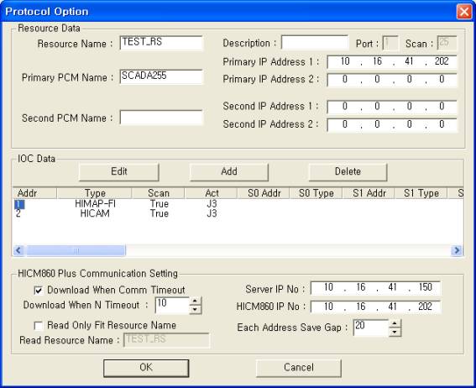Decrease Download When N Timeout value
476x388 pixels.
coord(196,309)
